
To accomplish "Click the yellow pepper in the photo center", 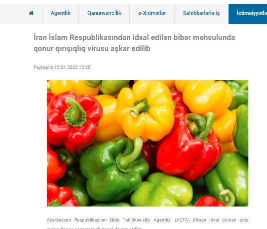I will [x=146, y=111].
